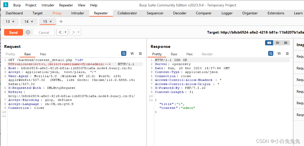Viewport: 304px width, 146px height.
Task: Click the Host header line in request
Action: (x=70, y=68)
